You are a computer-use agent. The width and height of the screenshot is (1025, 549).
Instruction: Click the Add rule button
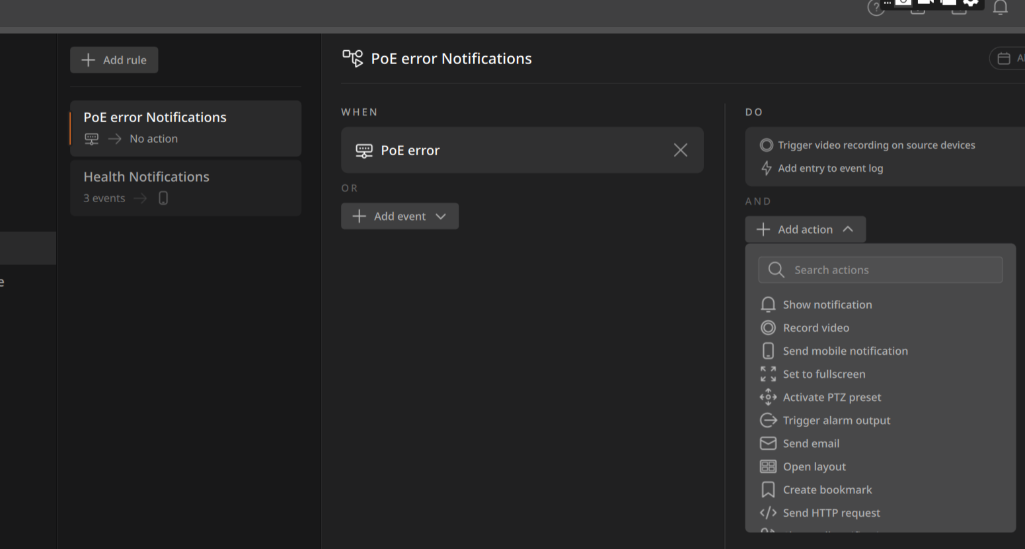114,60
